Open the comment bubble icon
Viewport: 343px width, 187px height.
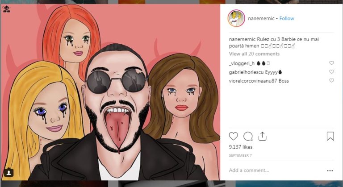coord(248,136)
